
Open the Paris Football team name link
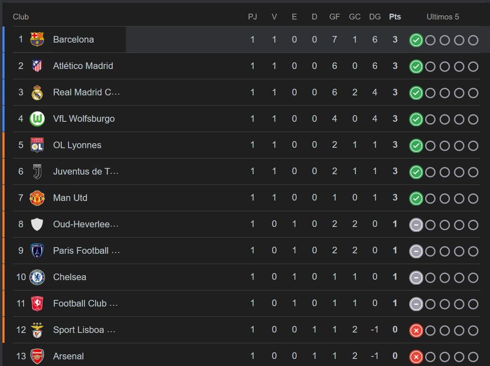[x=87, y=251]
